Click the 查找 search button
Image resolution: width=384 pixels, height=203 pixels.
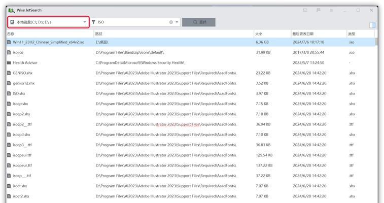click(199, 22)
